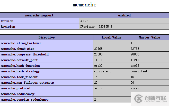Select the "memcache support" header cell
This screenshot has width=169, height=106.
point(39,15)
